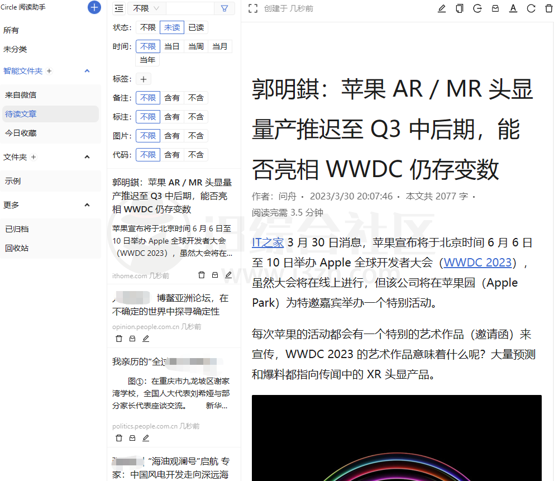Collapse the 更多 section
Viewport: 554px width, 481px height.
click(x=87, y=205)
